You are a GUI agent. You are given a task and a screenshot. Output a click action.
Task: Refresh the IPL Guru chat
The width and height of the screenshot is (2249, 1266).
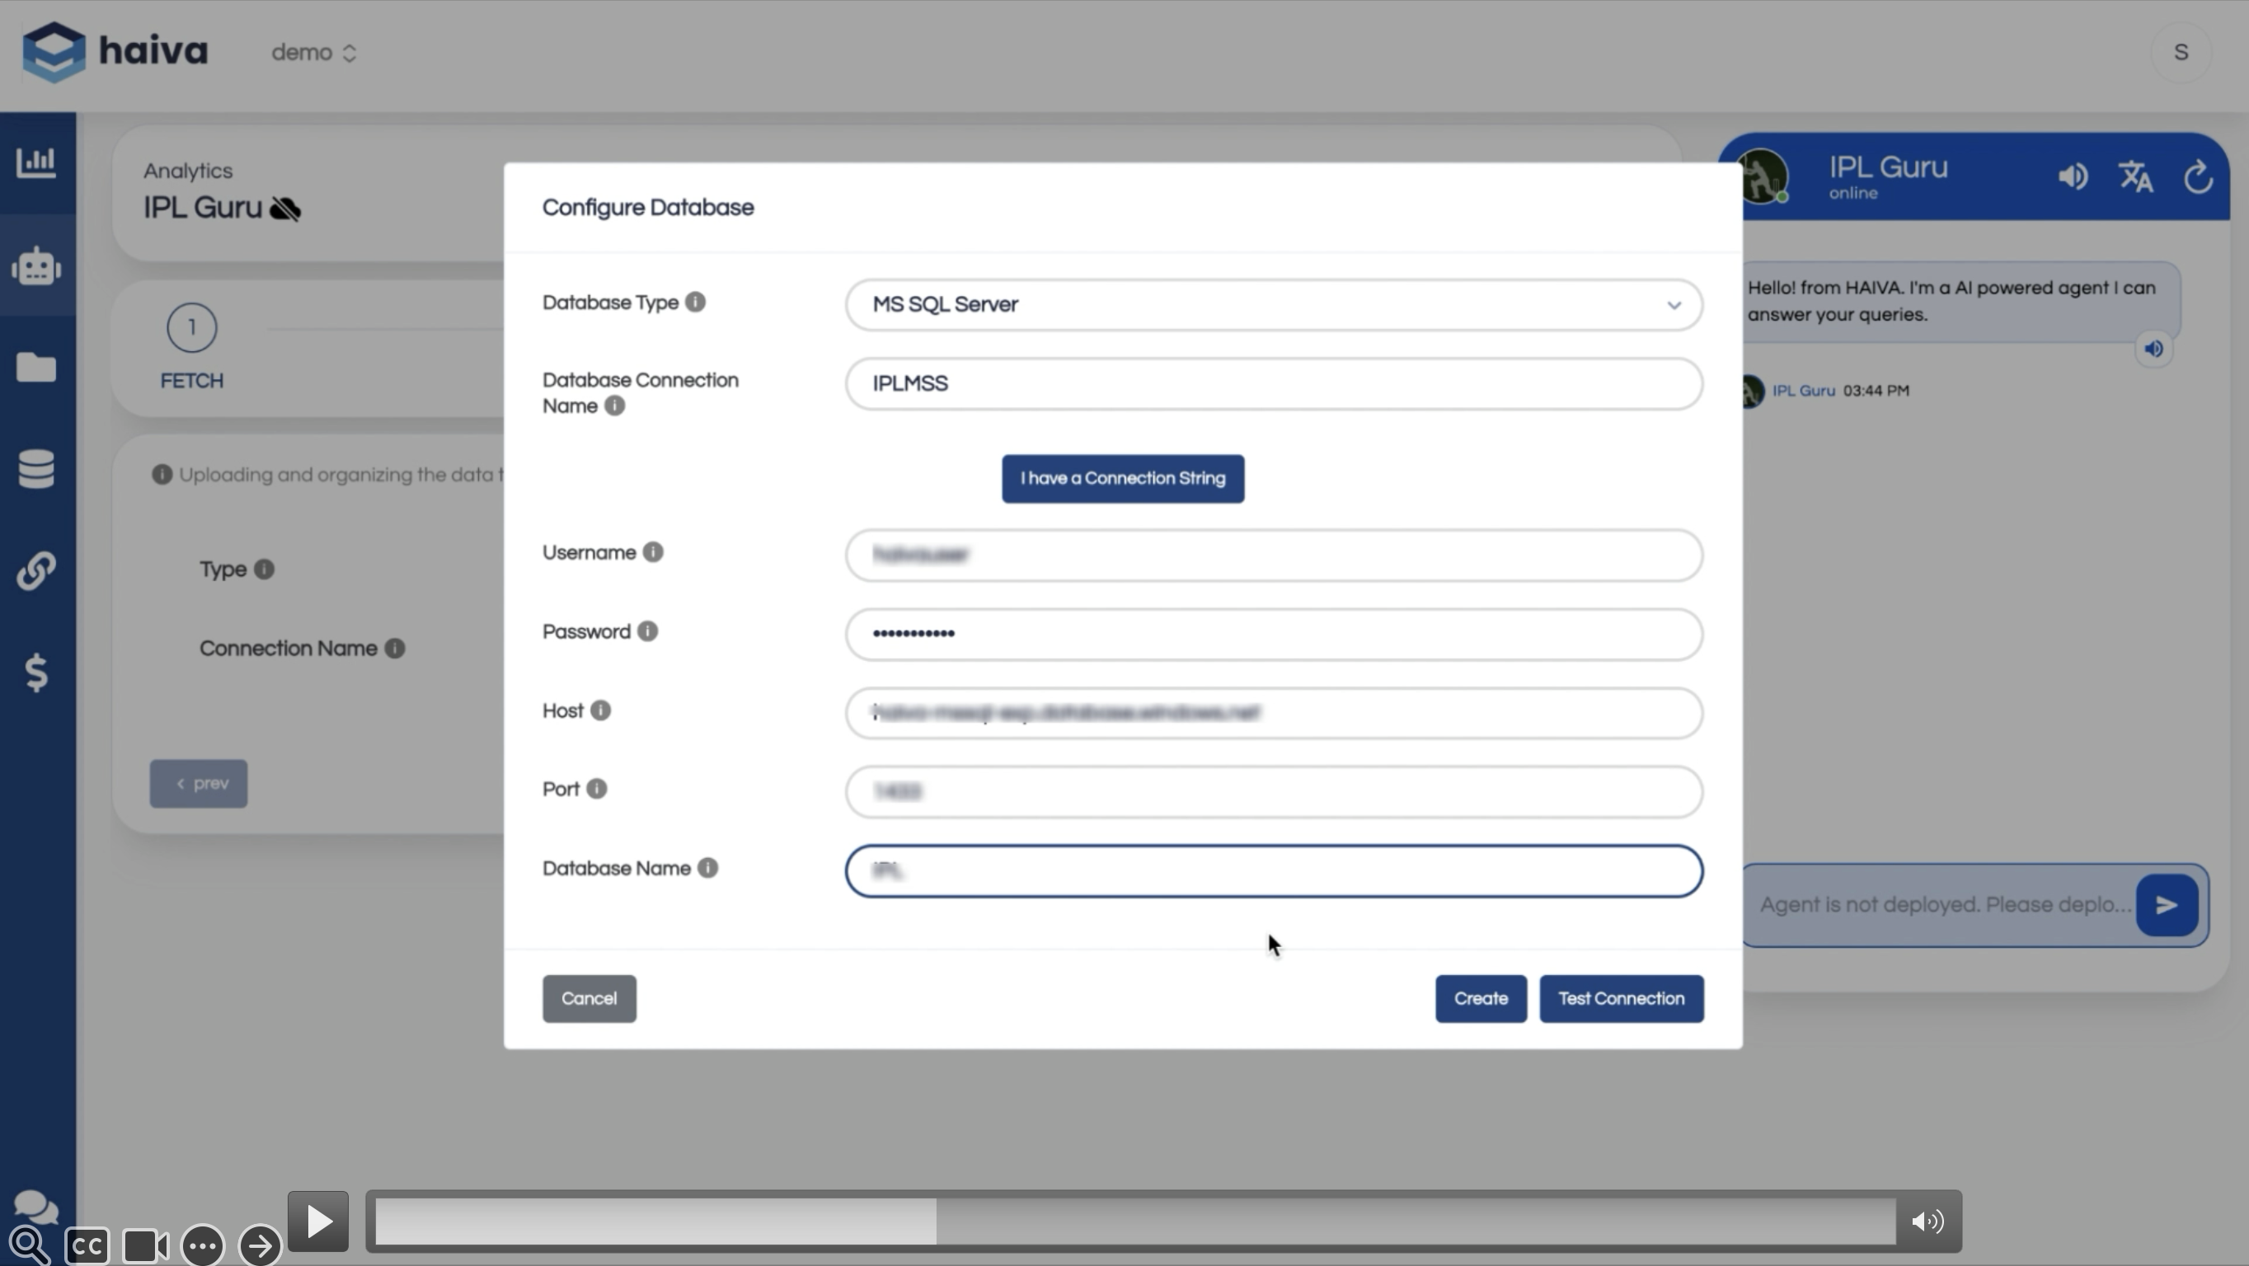[2198, 177]
